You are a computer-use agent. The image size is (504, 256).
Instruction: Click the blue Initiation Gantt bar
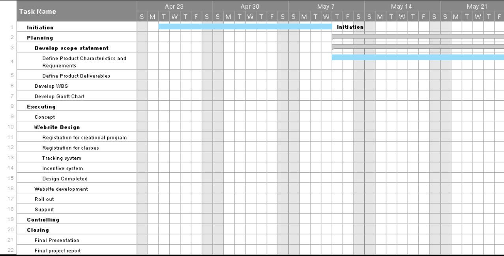point(245,26)
